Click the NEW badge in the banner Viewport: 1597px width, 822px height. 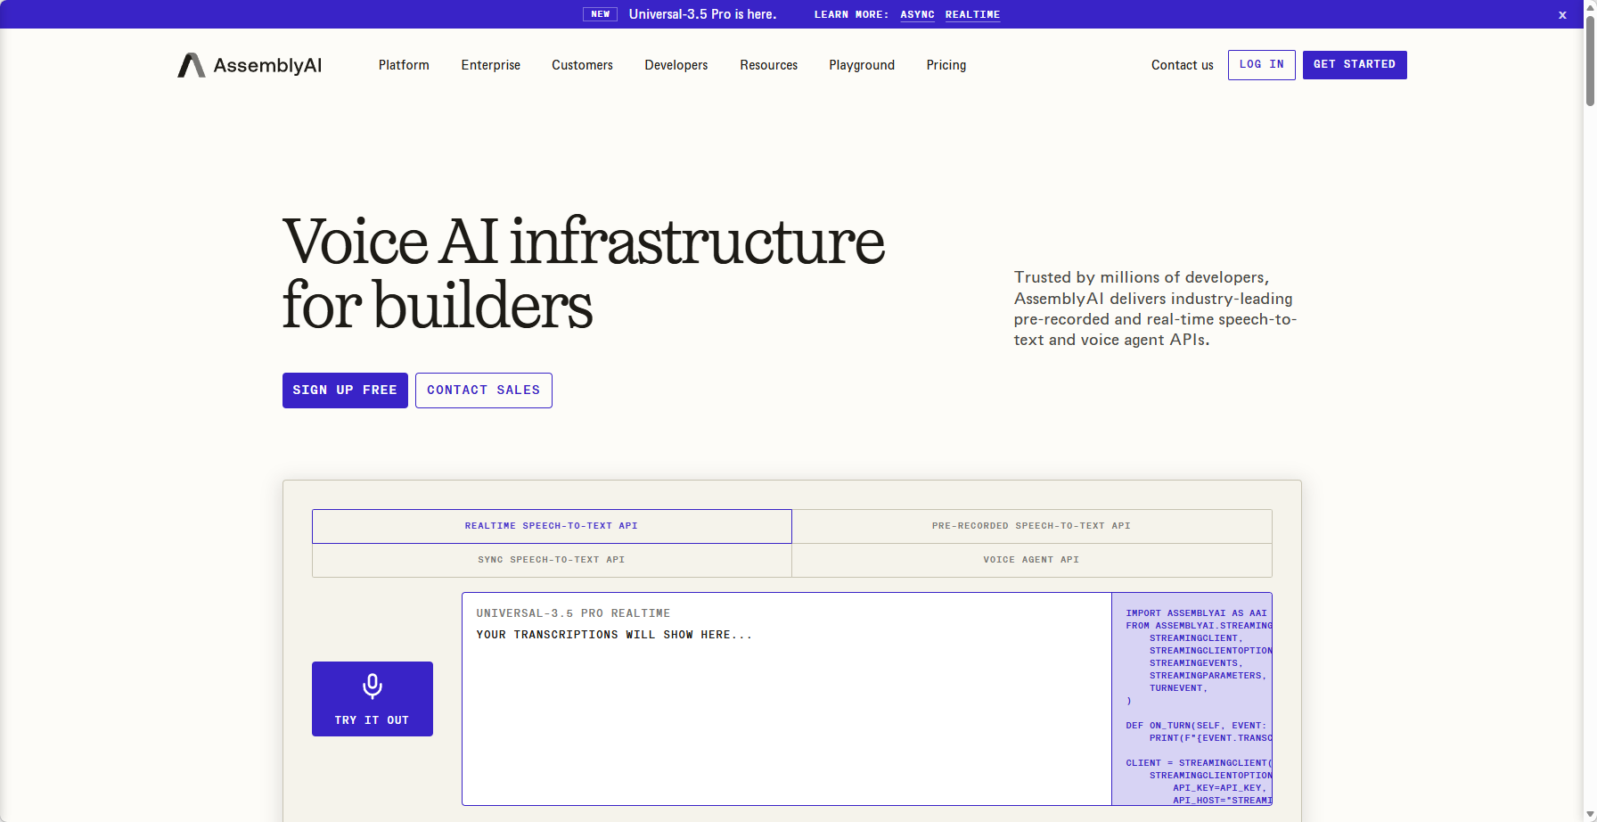tap(600, 14)
